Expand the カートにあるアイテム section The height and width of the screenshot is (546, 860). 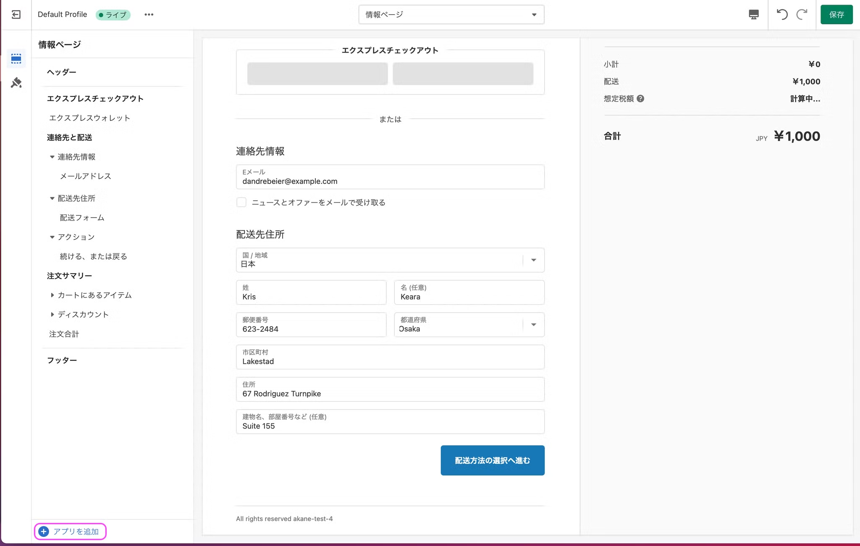(52, 295)
